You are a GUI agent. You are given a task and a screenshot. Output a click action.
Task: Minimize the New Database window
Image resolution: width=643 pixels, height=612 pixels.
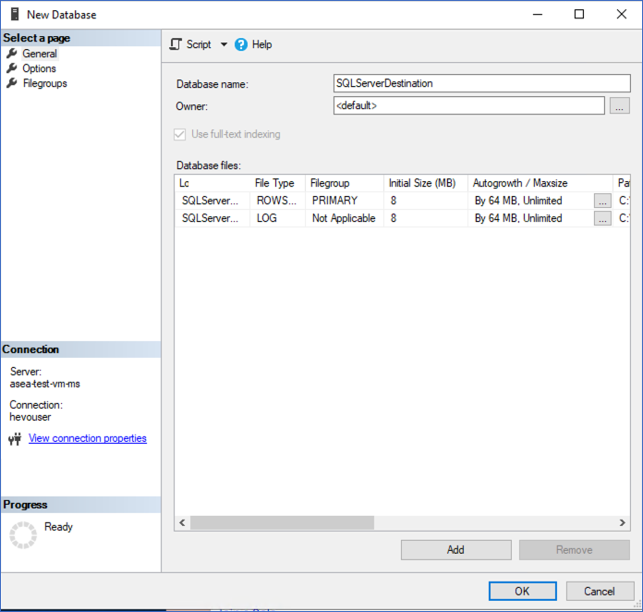pos(538,15)
